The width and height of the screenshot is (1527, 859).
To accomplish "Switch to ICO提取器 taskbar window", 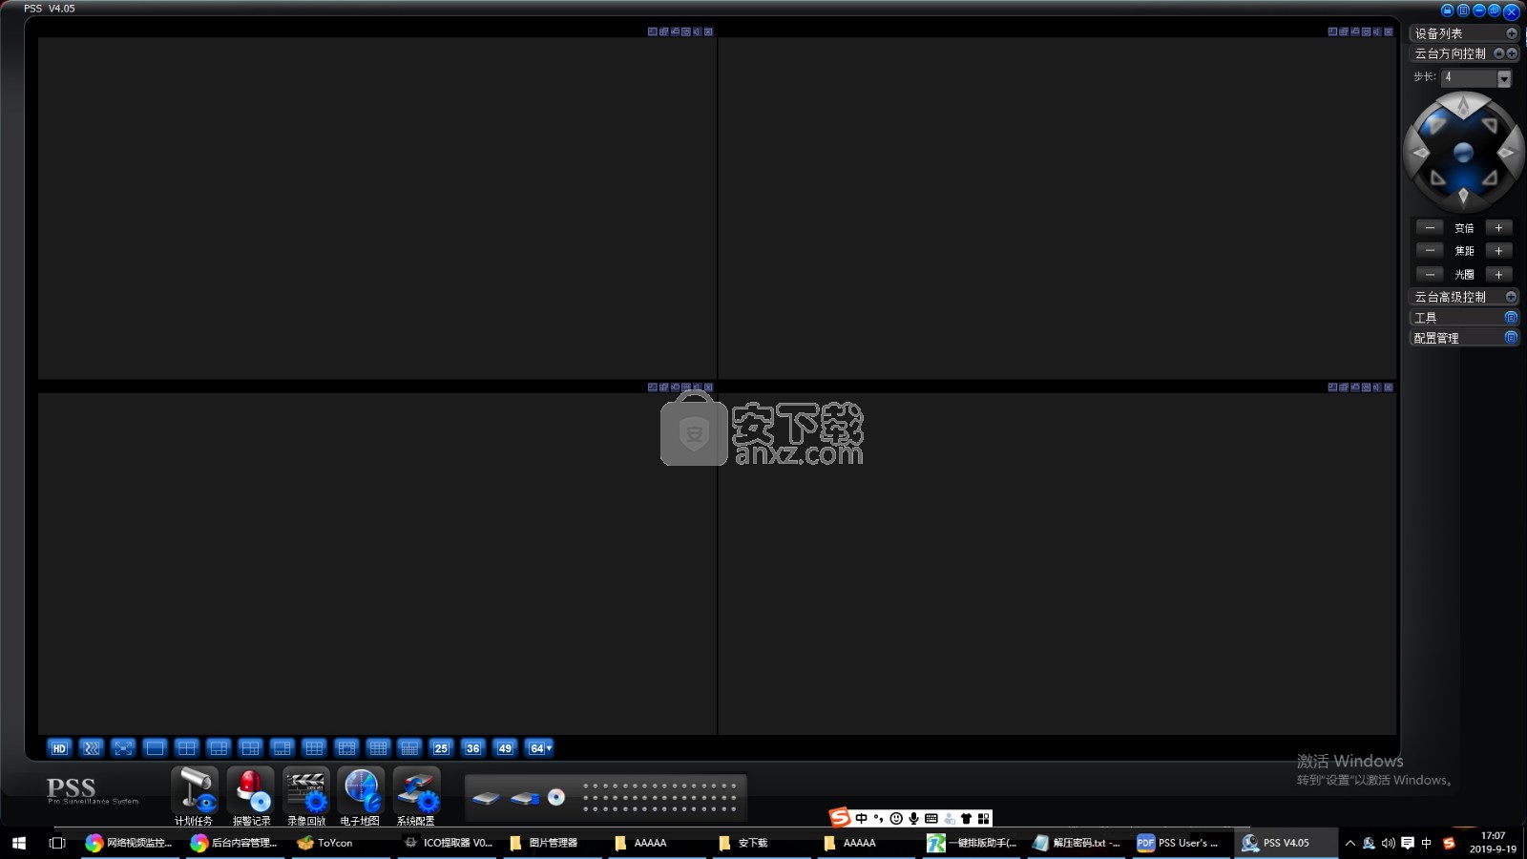I will coord(448,843).
